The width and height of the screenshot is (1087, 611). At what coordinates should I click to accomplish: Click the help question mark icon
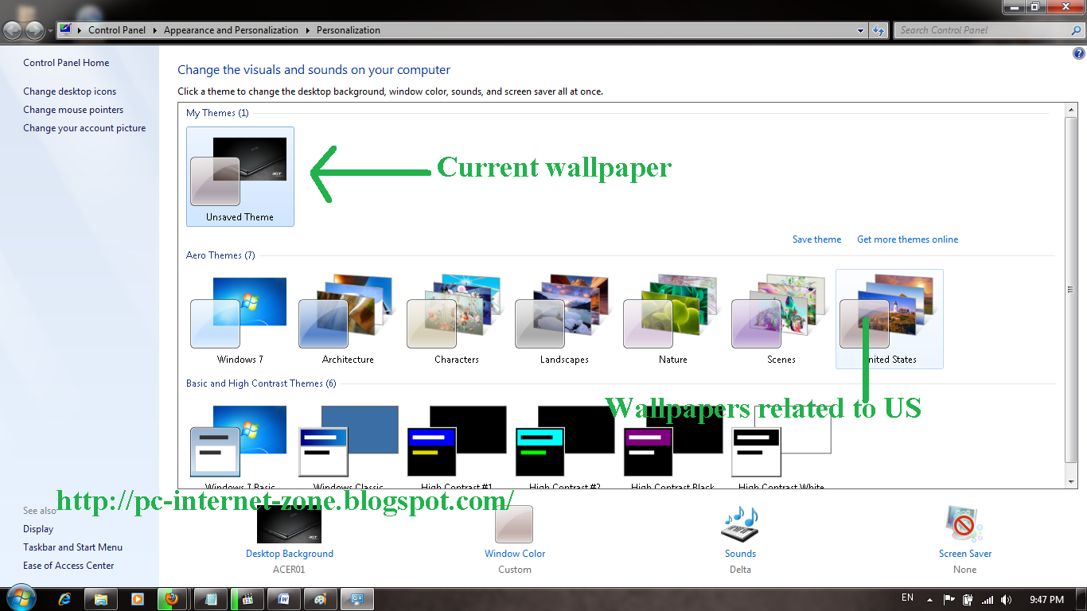pyautogui.click(x=1079, y=54)
